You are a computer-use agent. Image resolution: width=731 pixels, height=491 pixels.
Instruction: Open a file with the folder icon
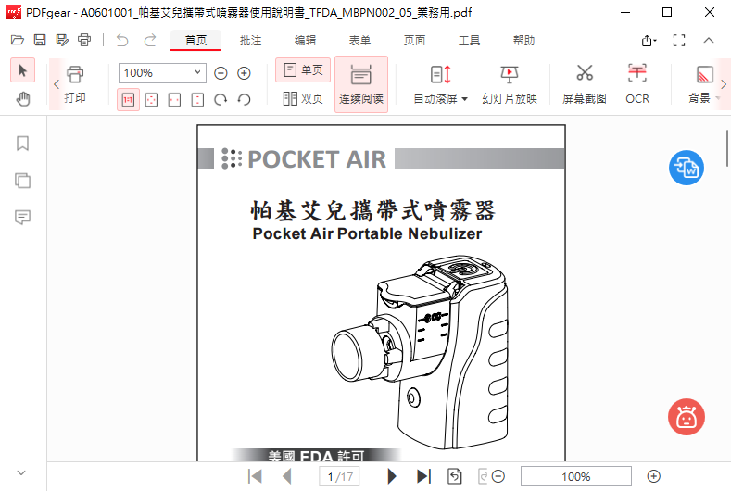(18, 40)
